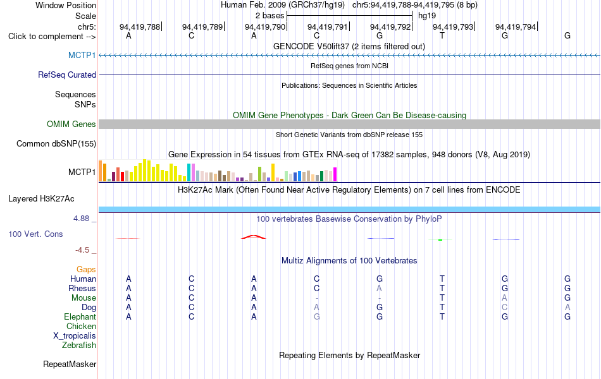Viewport: 601px width, 379px height.
Task: Click 'Multiz Alignments of 100 Vertebrates' title
Action: [x=349, y=261]
